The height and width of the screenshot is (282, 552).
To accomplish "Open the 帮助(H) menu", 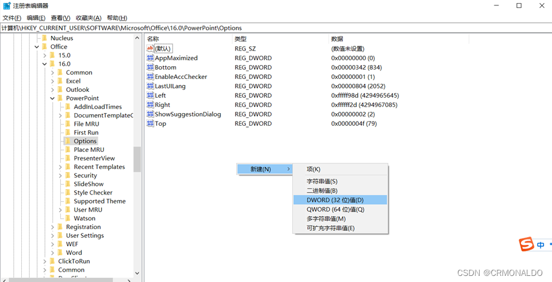I will click(117, 18).
